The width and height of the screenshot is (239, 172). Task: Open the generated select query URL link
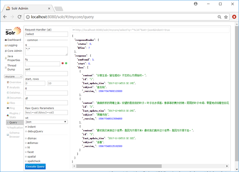pyautogui.click(x=123, y=30)
